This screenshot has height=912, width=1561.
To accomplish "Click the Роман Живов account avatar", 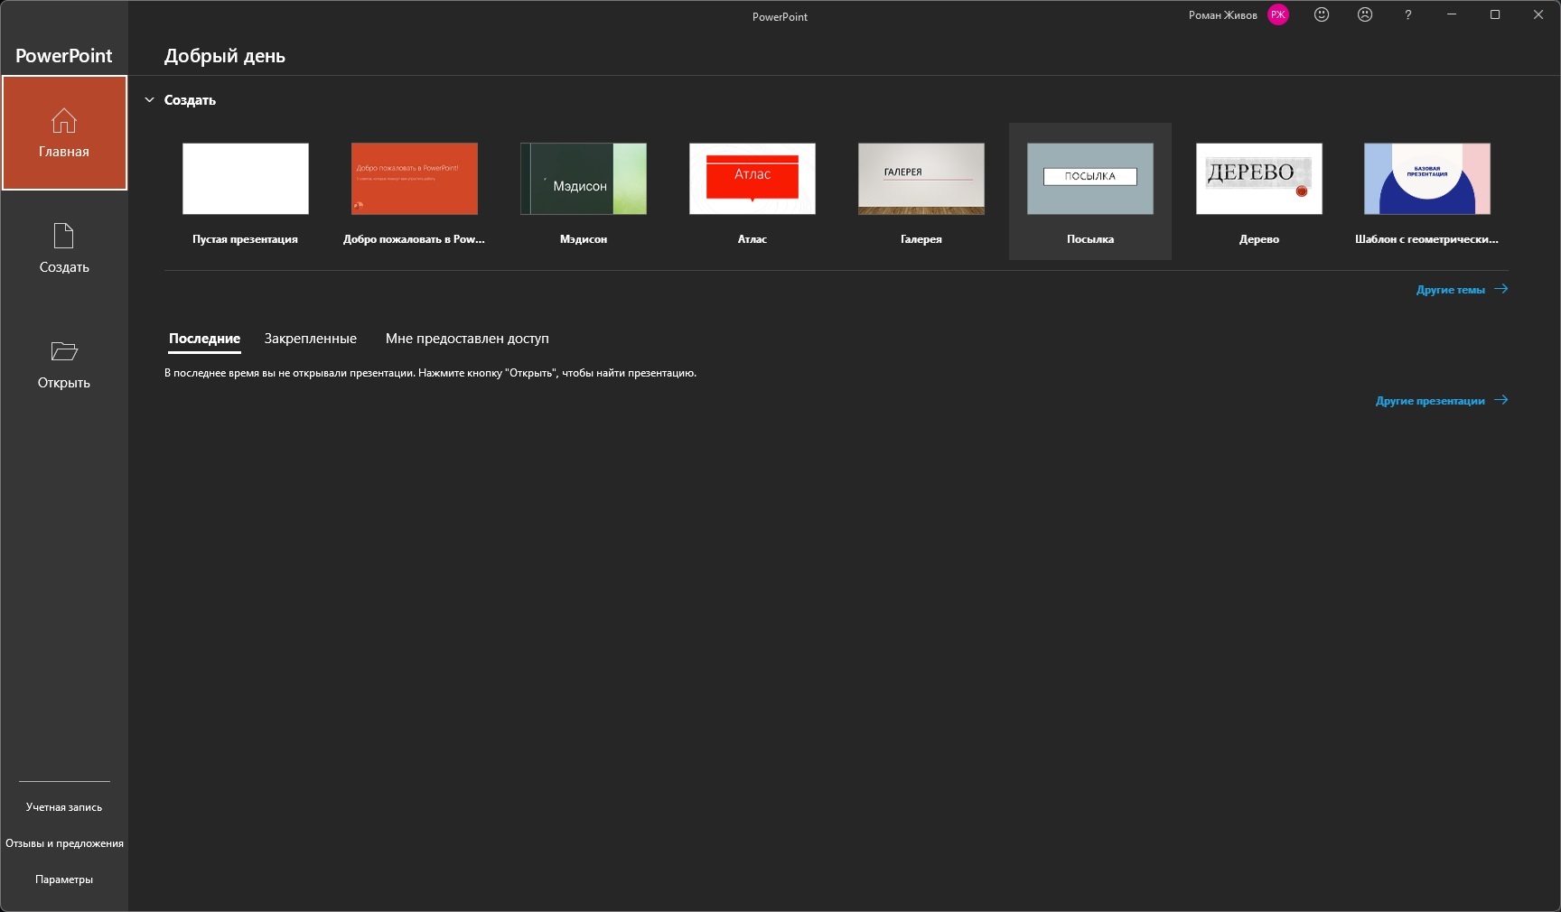I will 1278,14.
